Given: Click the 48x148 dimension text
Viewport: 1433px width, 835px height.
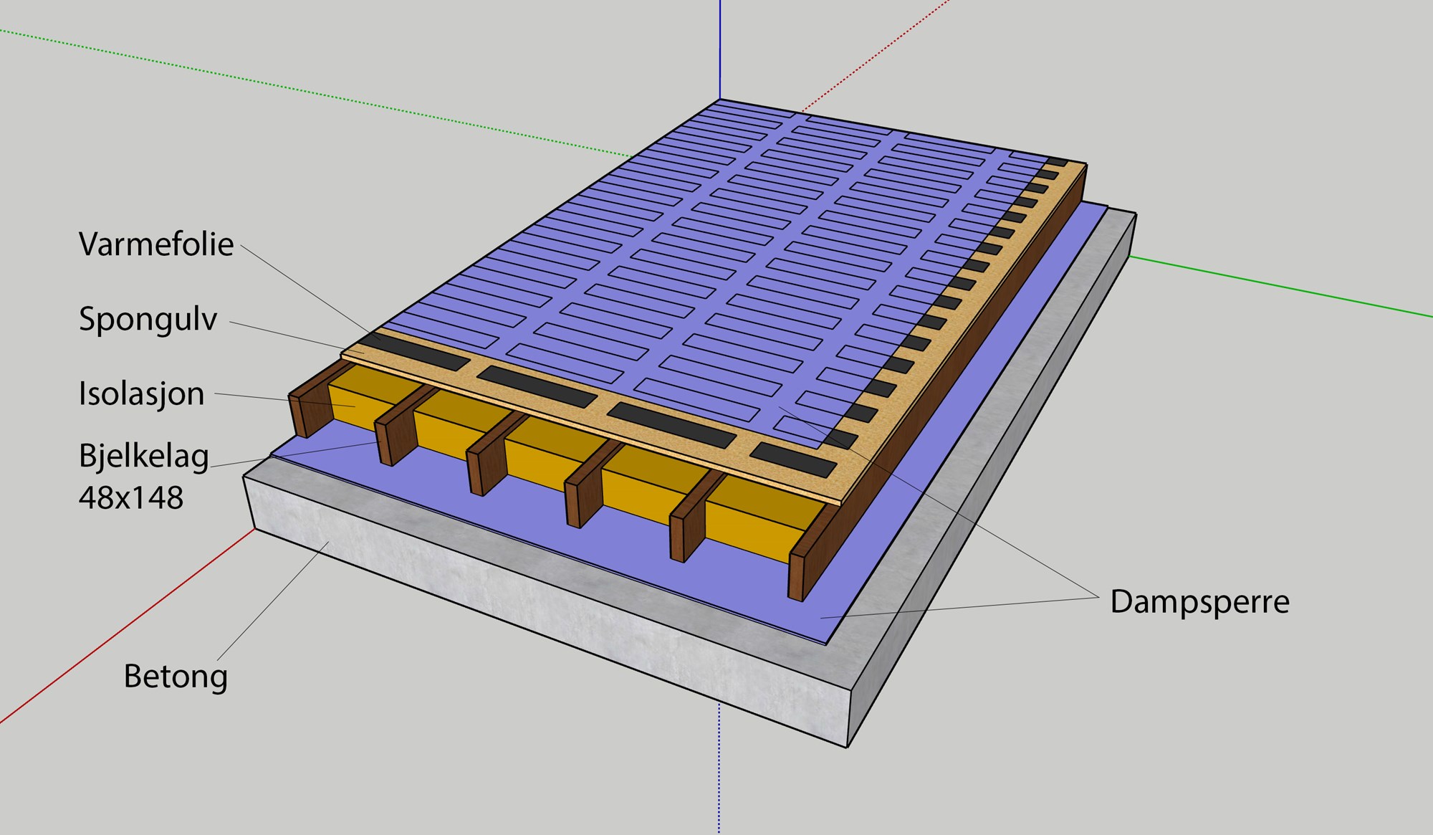Looking at the screenshot, I should pos(131,497).
